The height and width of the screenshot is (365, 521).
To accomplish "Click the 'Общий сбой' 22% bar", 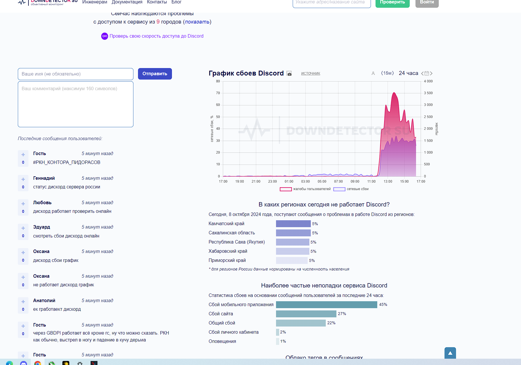I will [x=301, y=323].
